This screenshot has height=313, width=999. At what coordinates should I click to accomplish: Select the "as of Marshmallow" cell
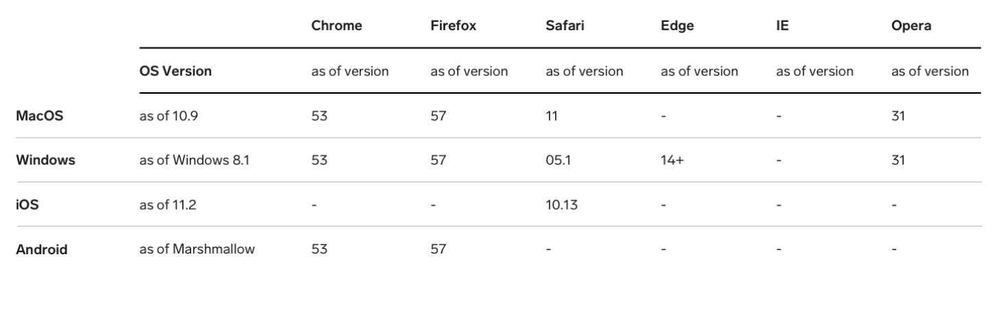coord(197,249)
